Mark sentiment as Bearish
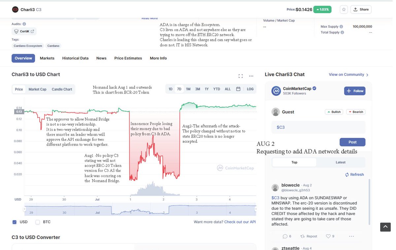The width and height of the screenshot is (396, 250). pos(356,112)
